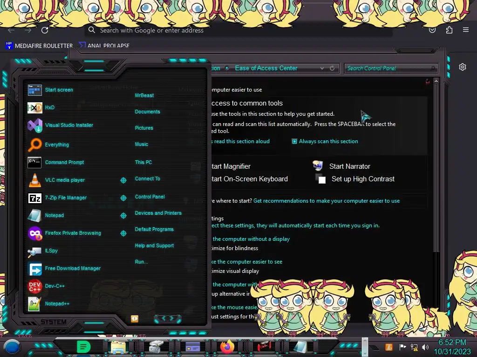
Task: Launch ILSpy icon
Action: tap(34, 251)
